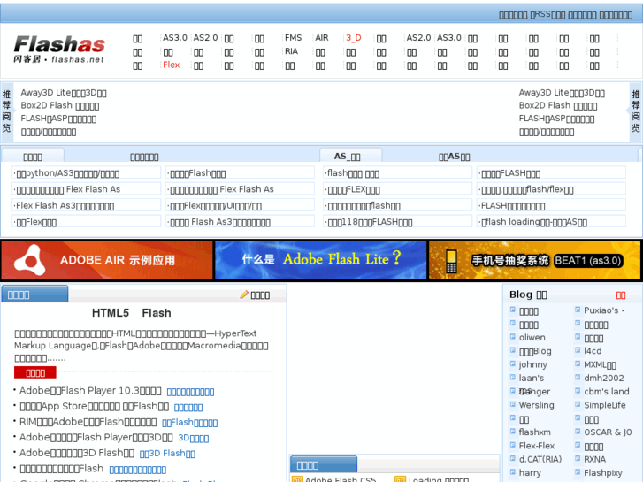Click the red link in the Blog header

(x=621, y=295)
